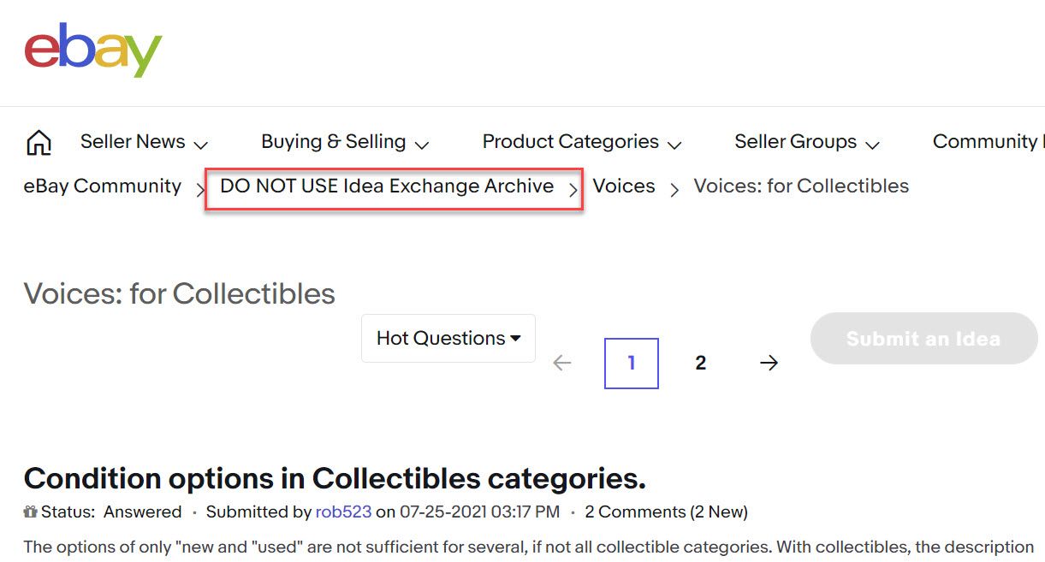Open DO NOT USE Idea Exchange Archive breadcrumb
This screenshot has width=1045, height=562.
point(387,186)
